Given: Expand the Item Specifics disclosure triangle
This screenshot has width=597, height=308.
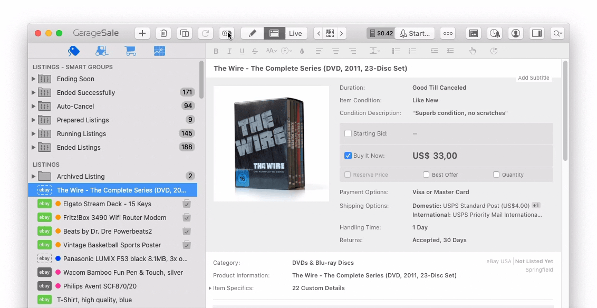Looking at the screenshot, I should tap(210, 288).
